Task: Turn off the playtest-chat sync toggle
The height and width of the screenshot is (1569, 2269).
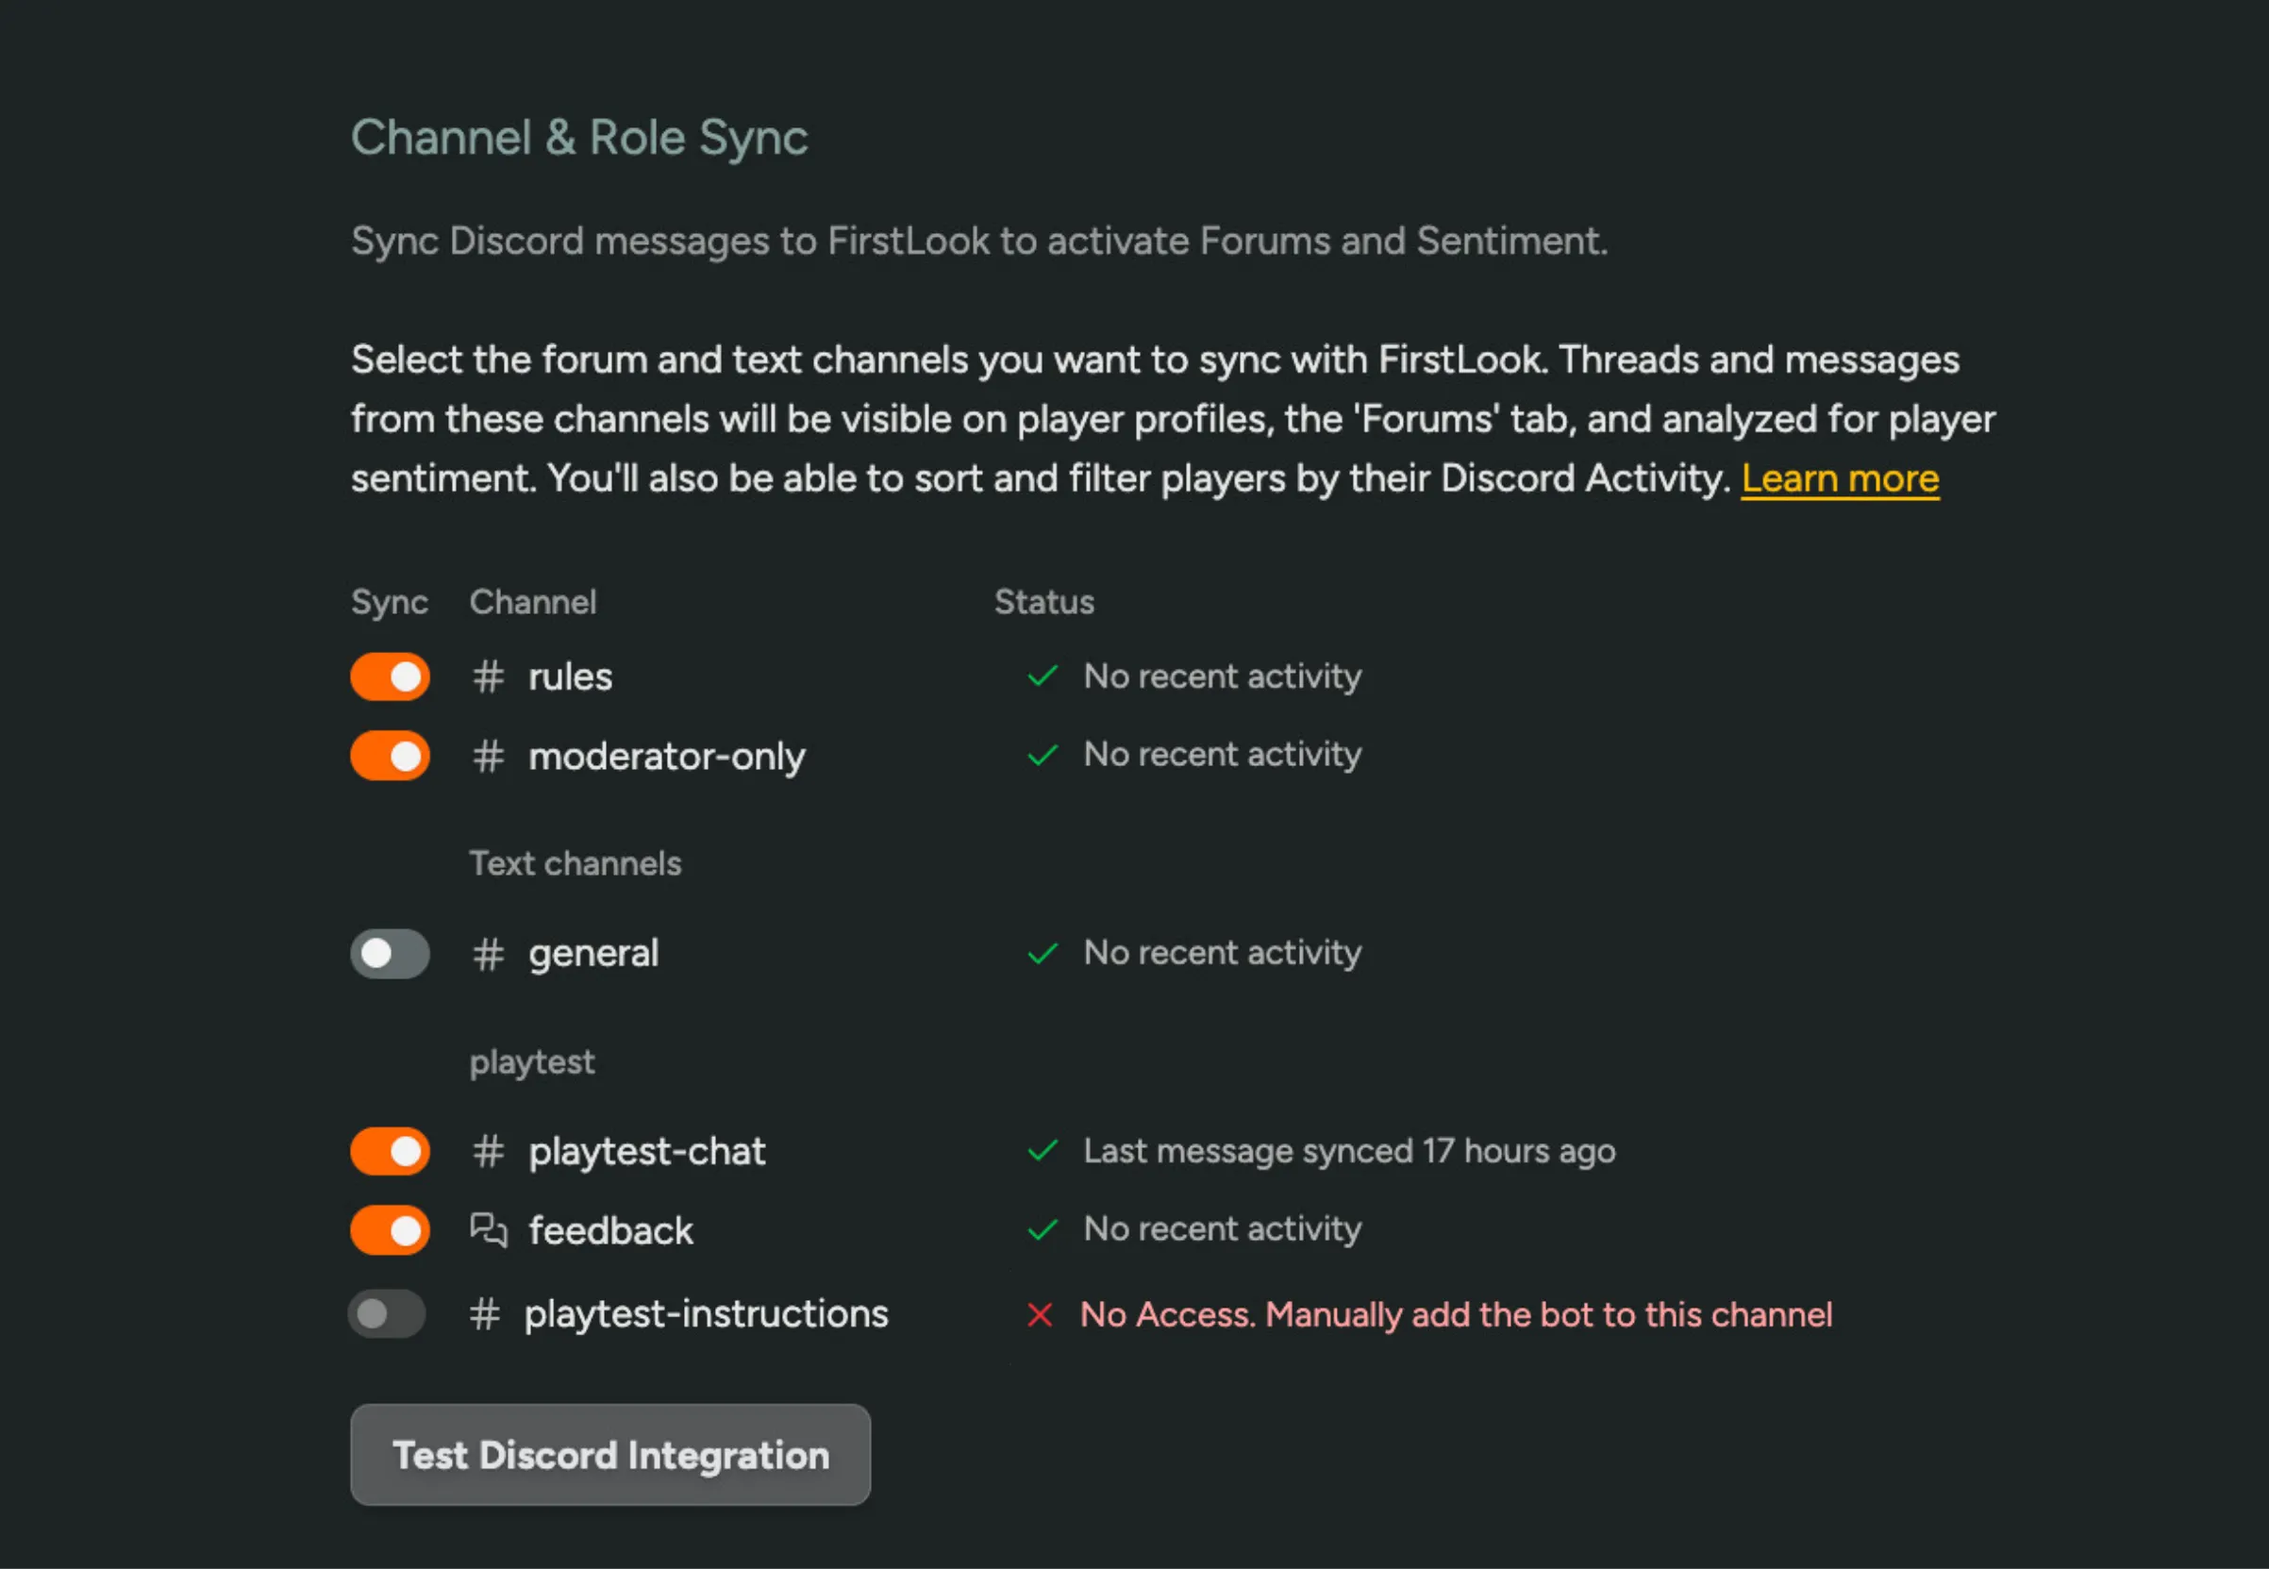Action: pyautogui.click(x=390, y=1151)
